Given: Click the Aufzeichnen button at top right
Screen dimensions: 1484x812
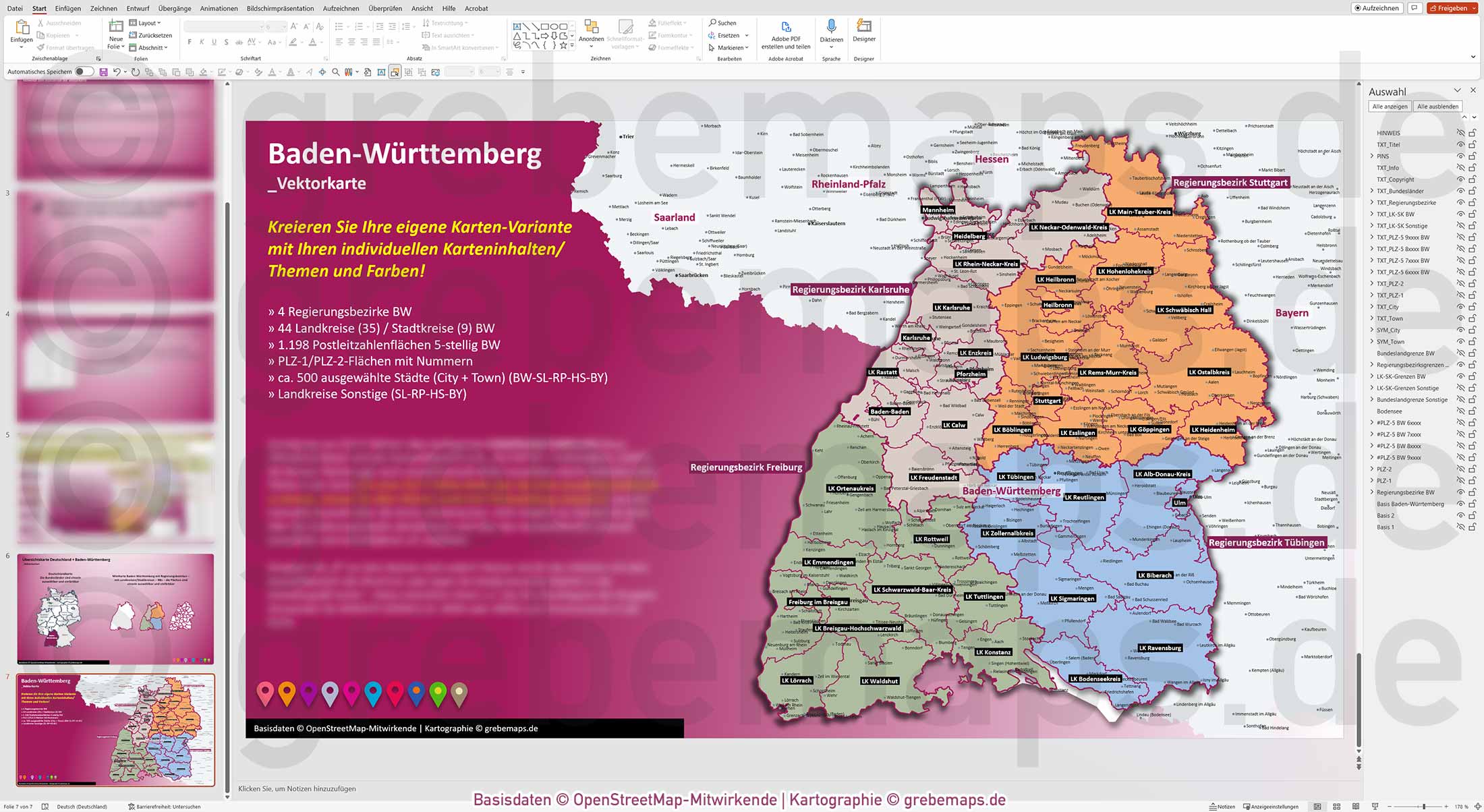Looking at the screenshot, I should coord(1377,8).
